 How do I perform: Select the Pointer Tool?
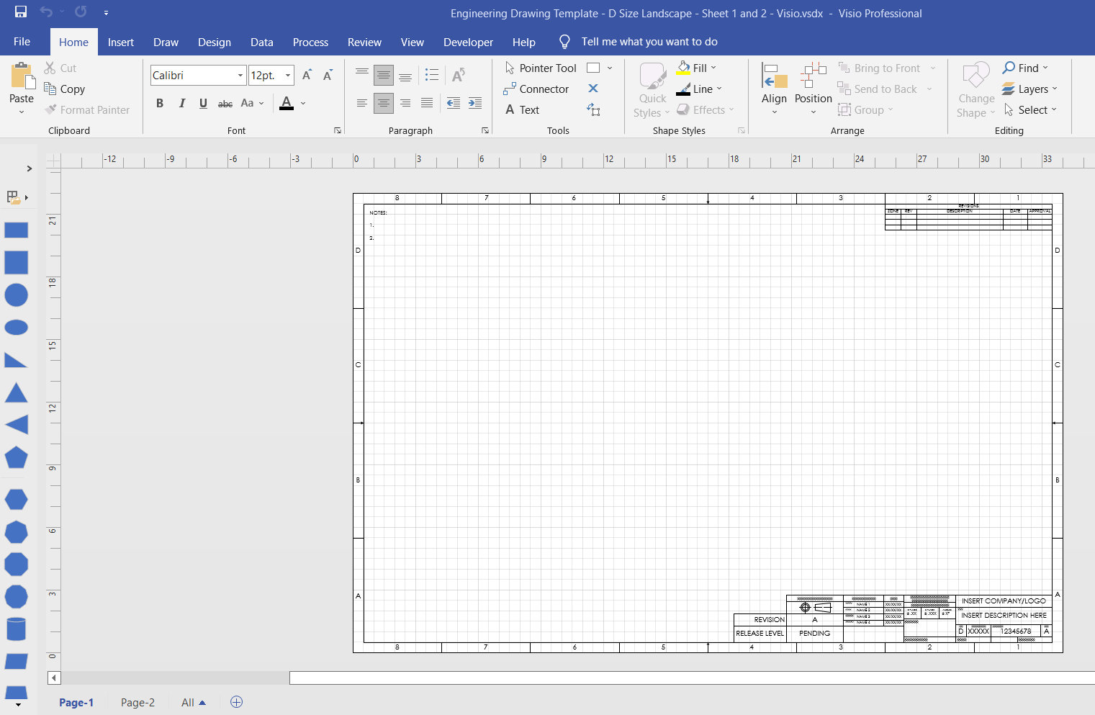[x=539, y=68]
